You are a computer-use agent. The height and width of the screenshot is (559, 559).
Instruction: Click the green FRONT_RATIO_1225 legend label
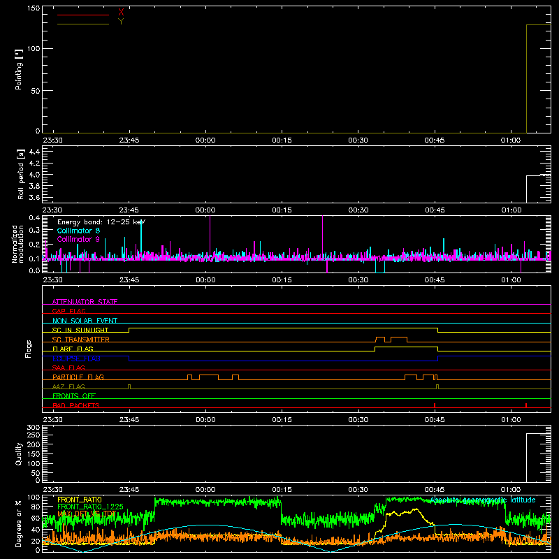[x=90, y=507]
